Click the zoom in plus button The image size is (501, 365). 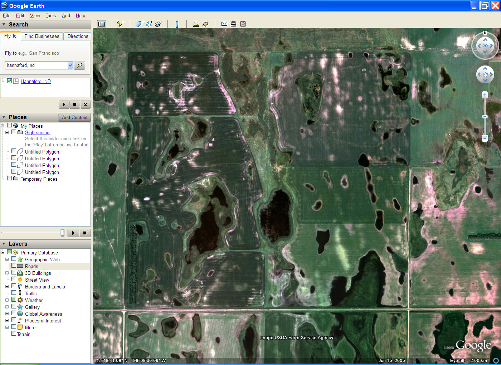(x=485, y=95)
